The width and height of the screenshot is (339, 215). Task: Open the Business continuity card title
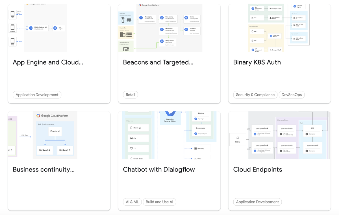(x=44, y=170)
